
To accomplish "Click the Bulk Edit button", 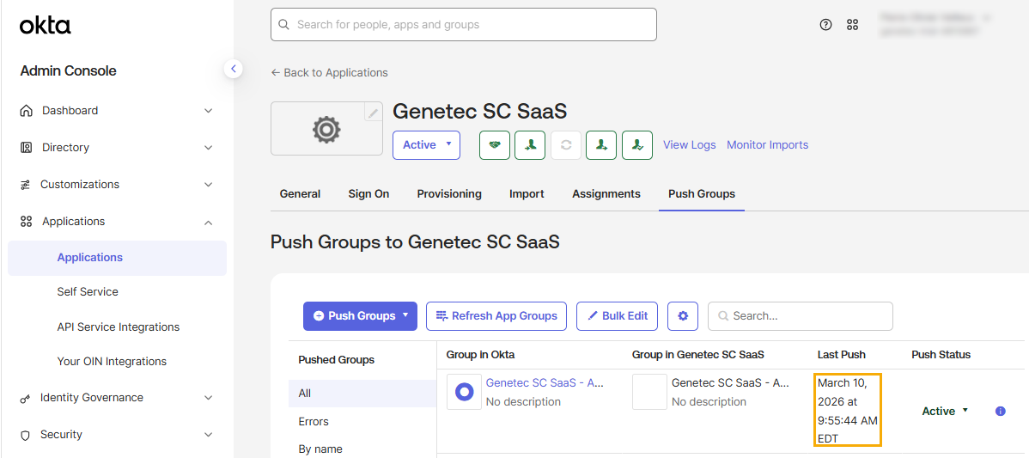I will pos(618,316).
